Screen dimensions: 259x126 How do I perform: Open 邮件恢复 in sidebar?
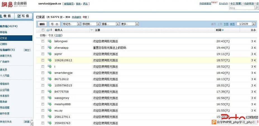point(5,113)
